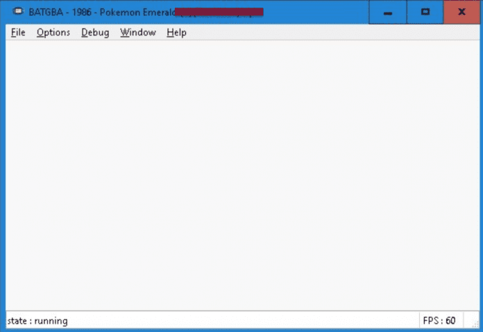The width and height of the screenshot is (483, 332).
Task: Click the FPS : 60 counter
Action: pos(439,321)
